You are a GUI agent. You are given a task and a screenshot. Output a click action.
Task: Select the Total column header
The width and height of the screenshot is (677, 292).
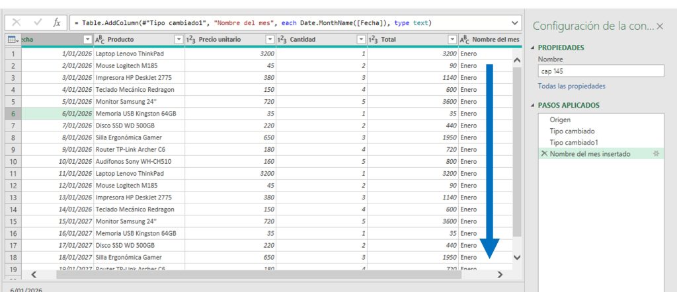(413, 39)
